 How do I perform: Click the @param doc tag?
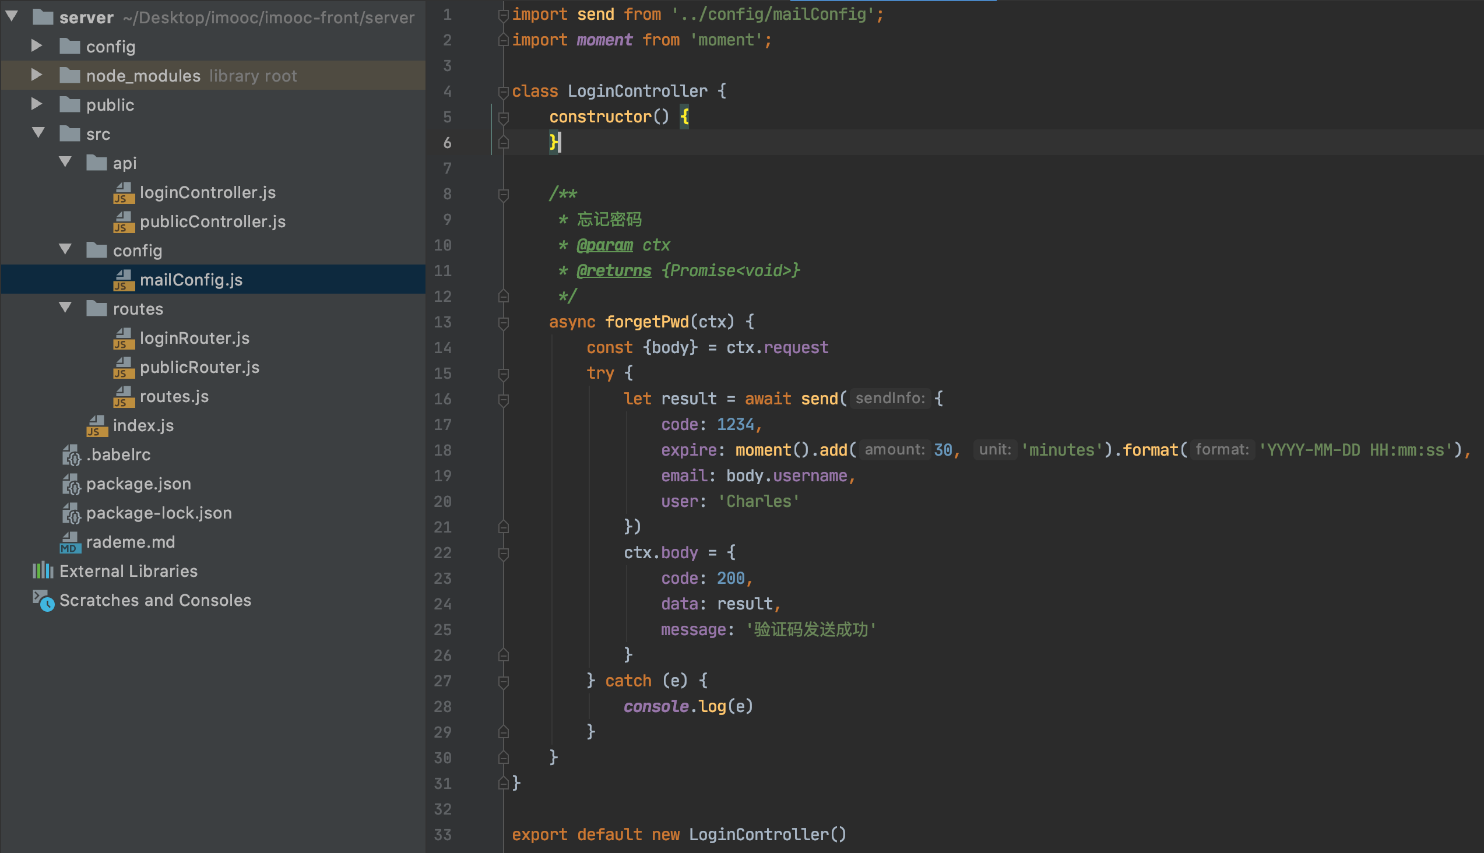(604, 245)
